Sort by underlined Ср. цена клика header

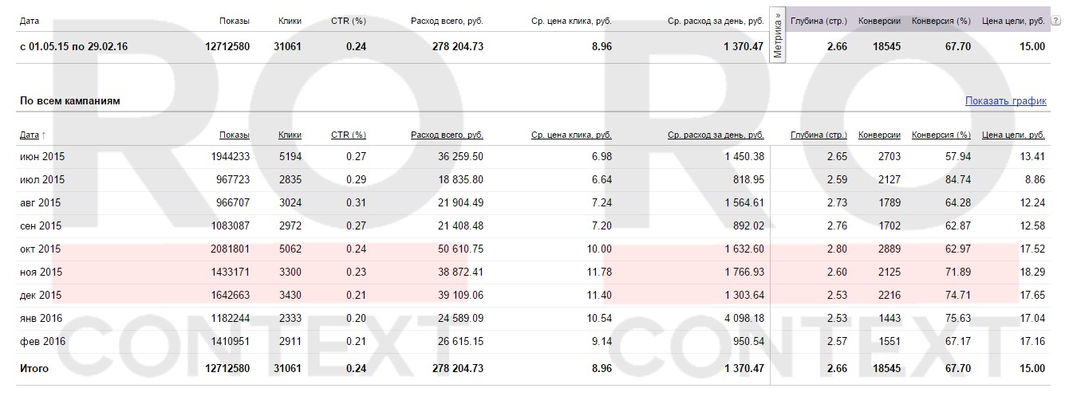click(571, 135)
